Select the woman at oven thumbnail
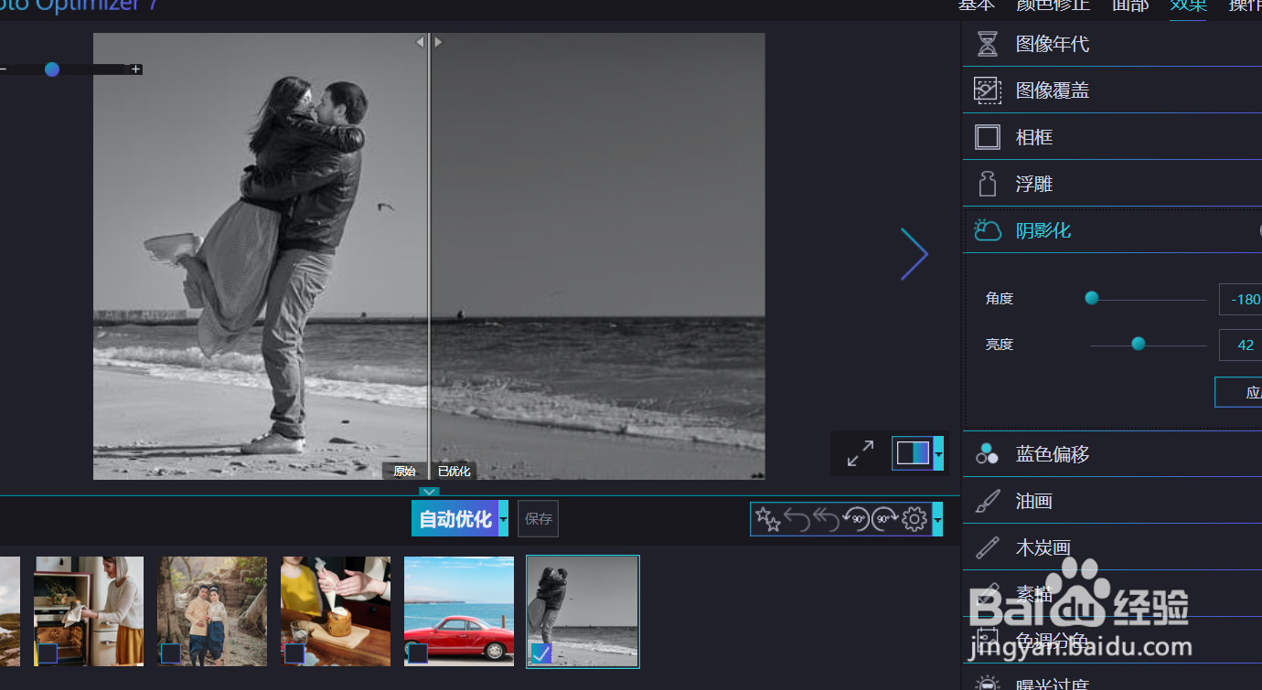 [x=89, y=611]
